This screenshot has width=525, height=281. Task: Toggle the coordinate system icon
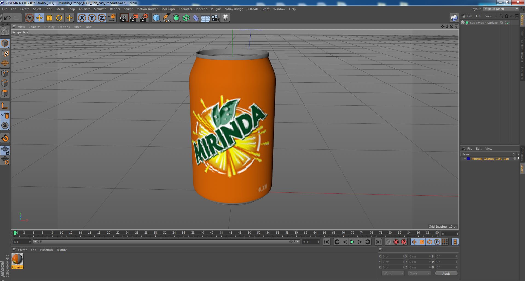[112, 18]
